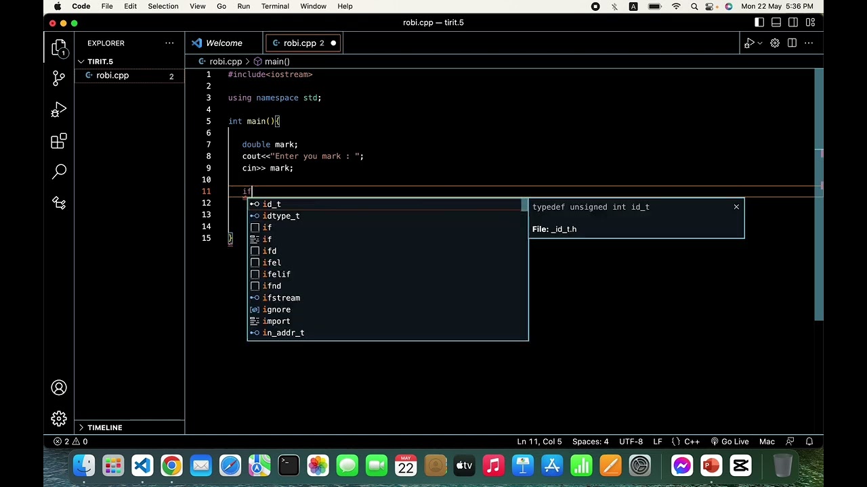The height and width of the screenshot is (487, 867).
Task: Click the feedback icon in status bar
Action: pos(790,442)
